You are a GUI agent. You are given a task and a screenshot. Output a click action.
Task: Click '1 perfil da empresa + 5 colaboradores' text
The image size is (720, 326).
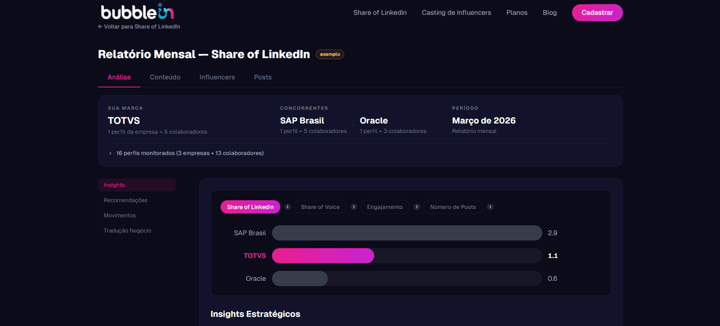coord(157,132)
